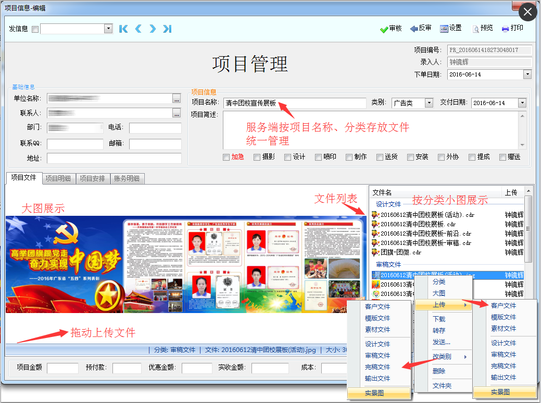Click the icon of 20160612清中团校展板-审稿.cdr
The width and height of the screenshot is (541, 403).
(x=375, y=243)
